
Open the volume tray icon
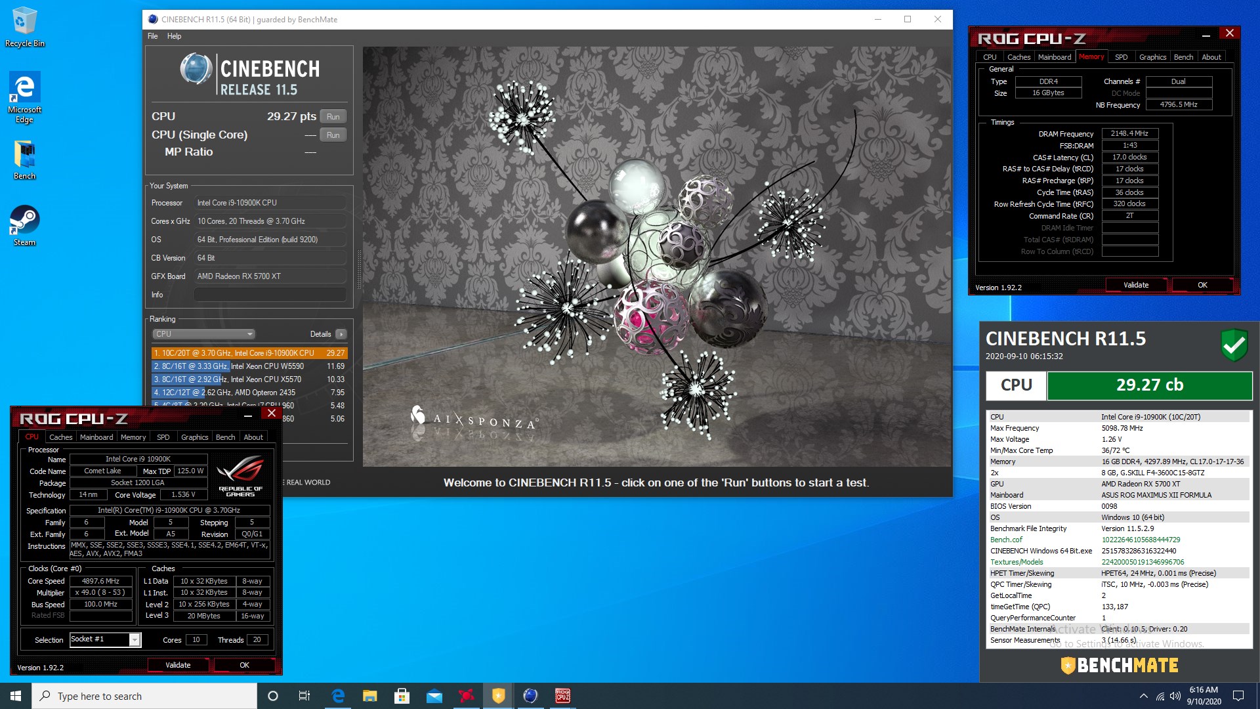[x=1175, y=696]
